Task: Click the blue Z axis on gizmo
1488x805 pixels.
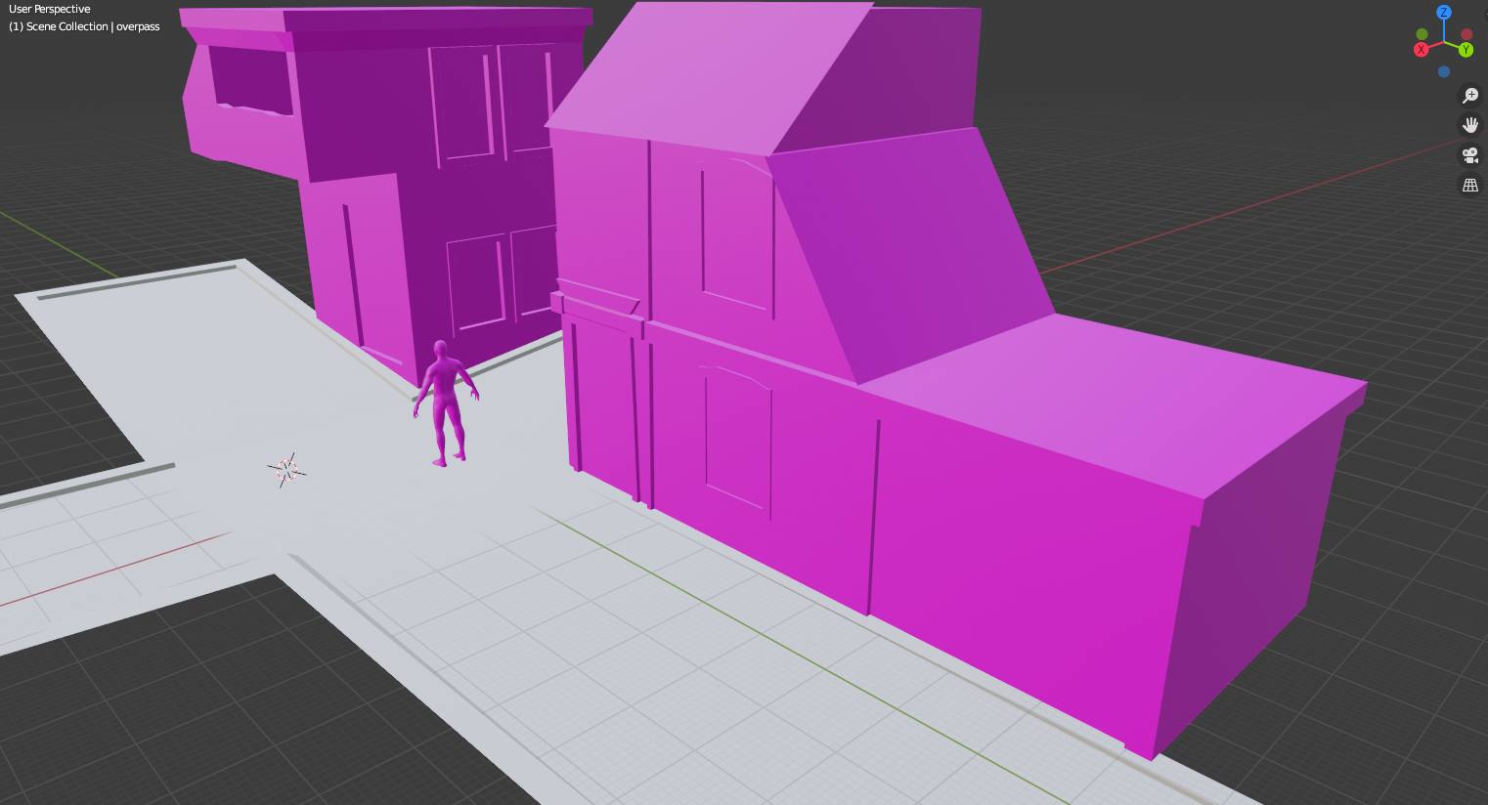Action: pos(1444,13)
